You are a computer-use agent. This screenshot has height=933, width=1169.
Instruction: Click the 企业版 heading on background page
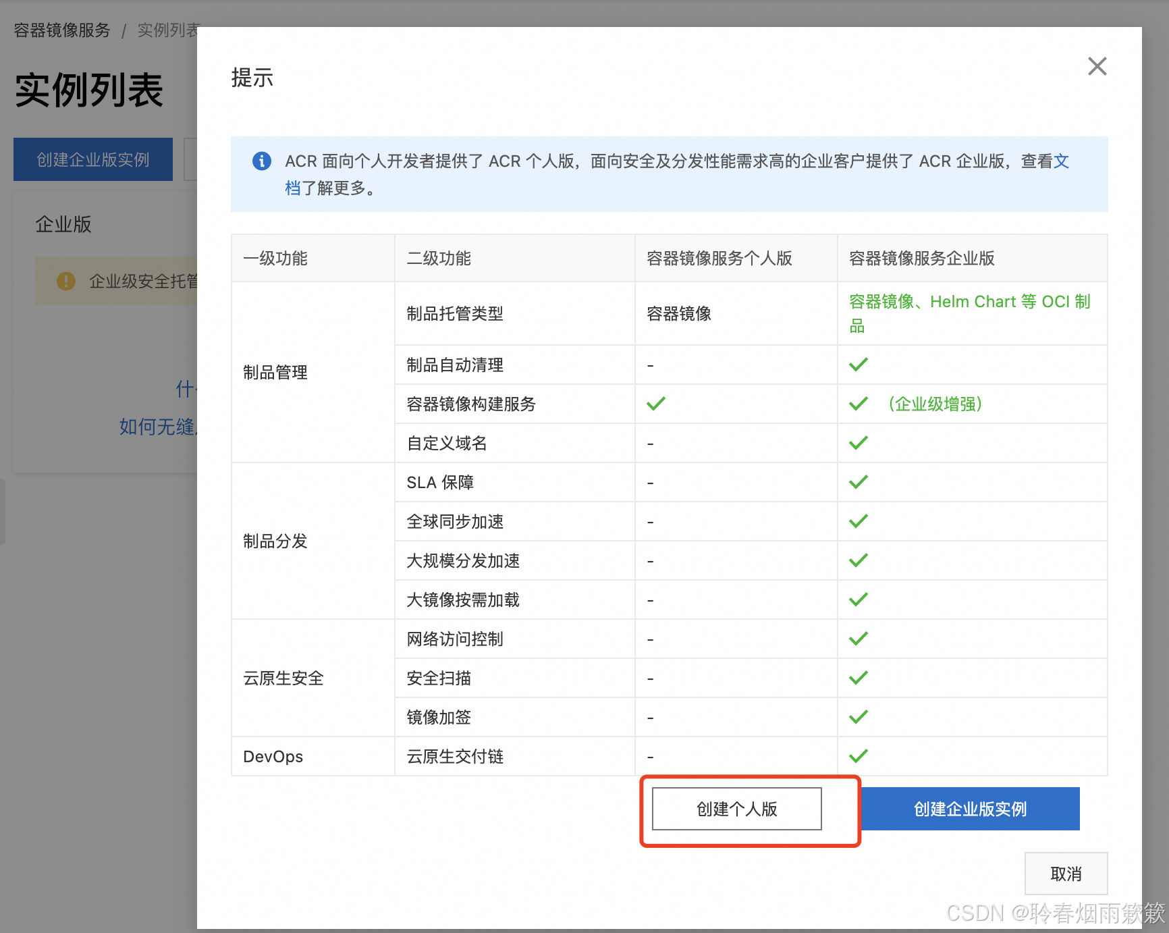coord(63,224)
